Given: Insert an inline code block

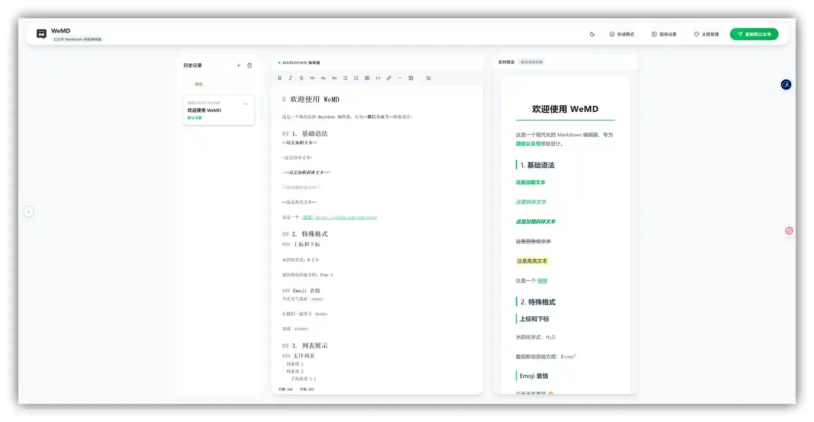Looking at the screenshot, I should [378, 78].
